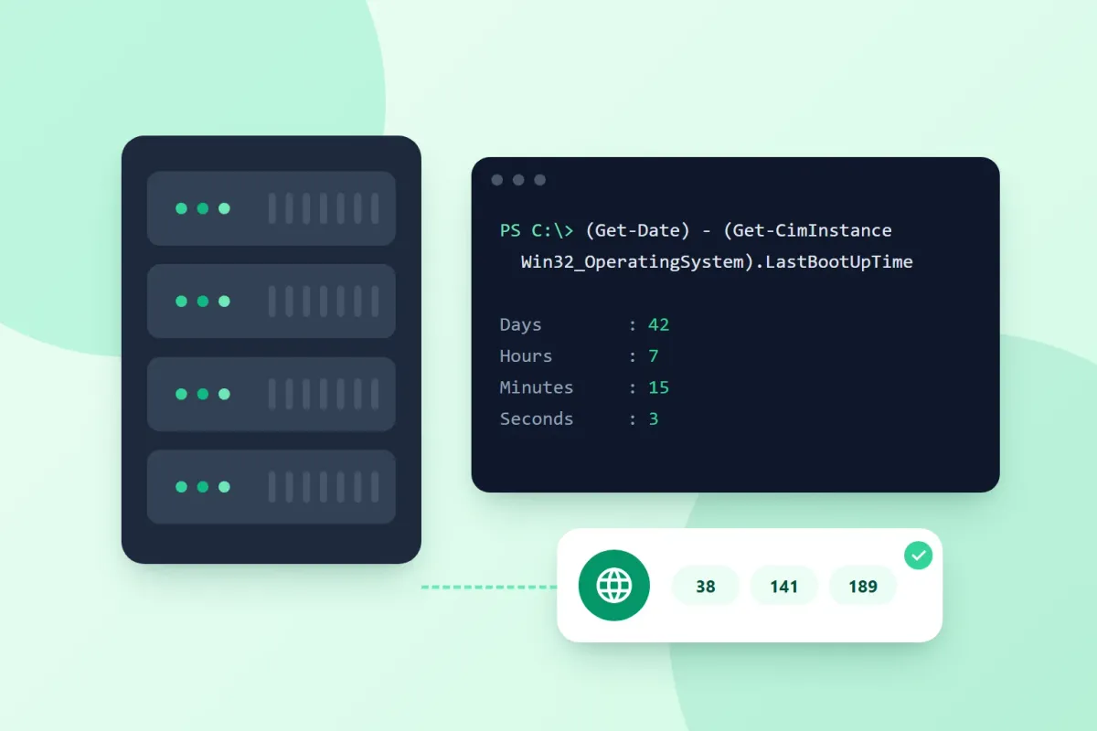Click the Days value "42"
Screen dimensions: 1097x731
[659, 324]
